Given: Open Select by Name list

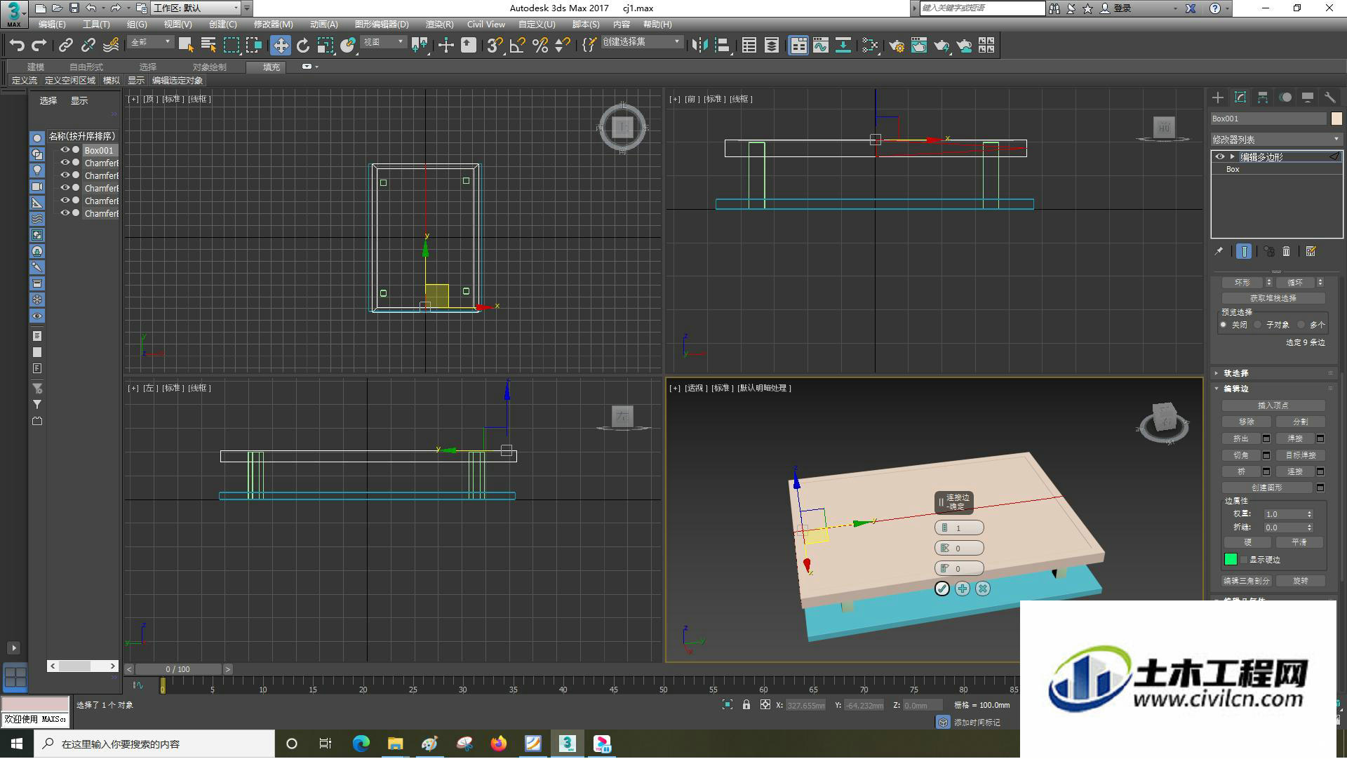Looking at the screenshot, I should pyautogui.click(x=208, y=46).
